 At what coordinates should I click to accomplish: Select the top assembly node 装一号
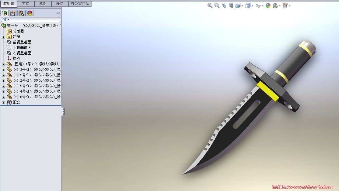(12, 26)
